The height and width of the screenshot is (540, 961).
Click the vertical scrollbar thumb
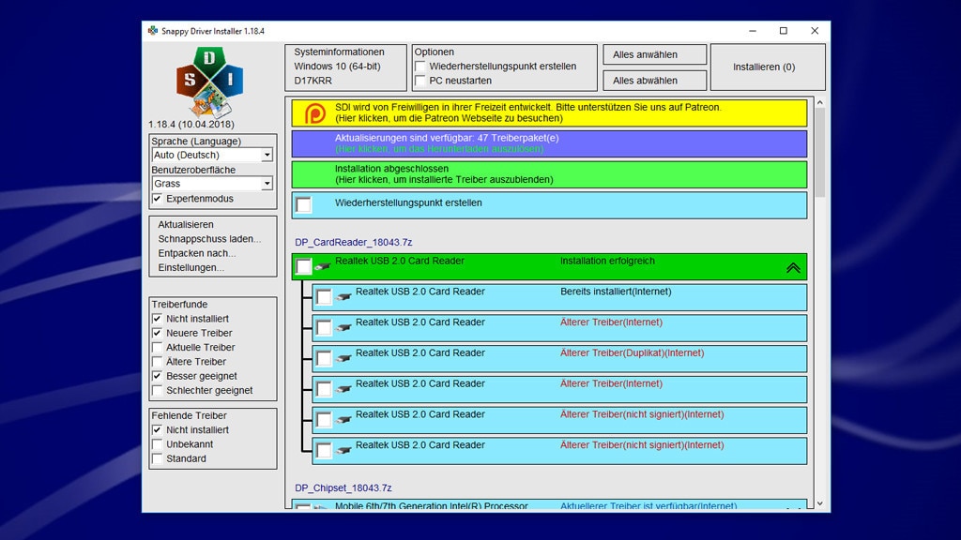pyautogui.click(x=820, y=153)
